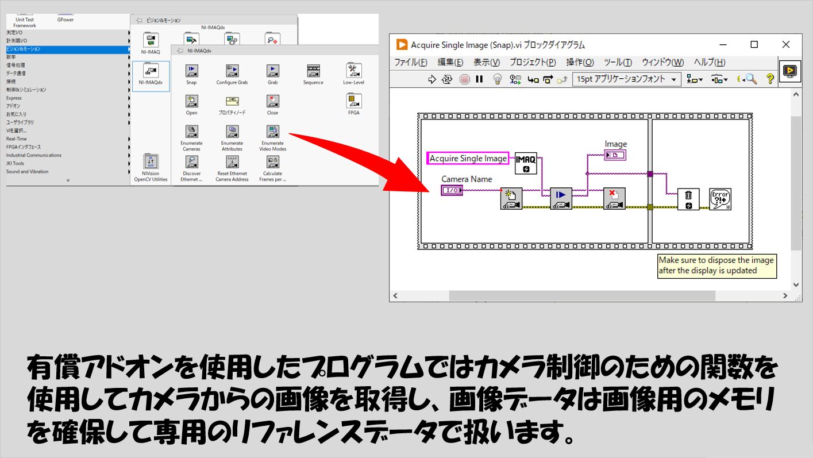Expand the Industrial Communications category

[68, 155]
